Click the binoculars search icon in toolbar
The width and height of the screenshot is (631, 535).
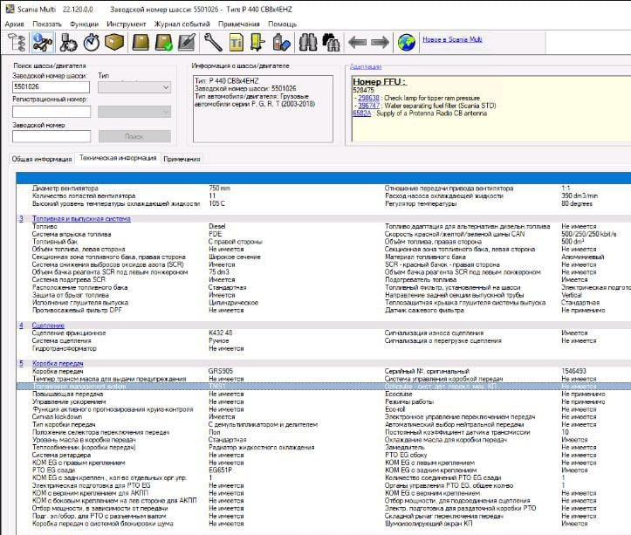[307, 41]
